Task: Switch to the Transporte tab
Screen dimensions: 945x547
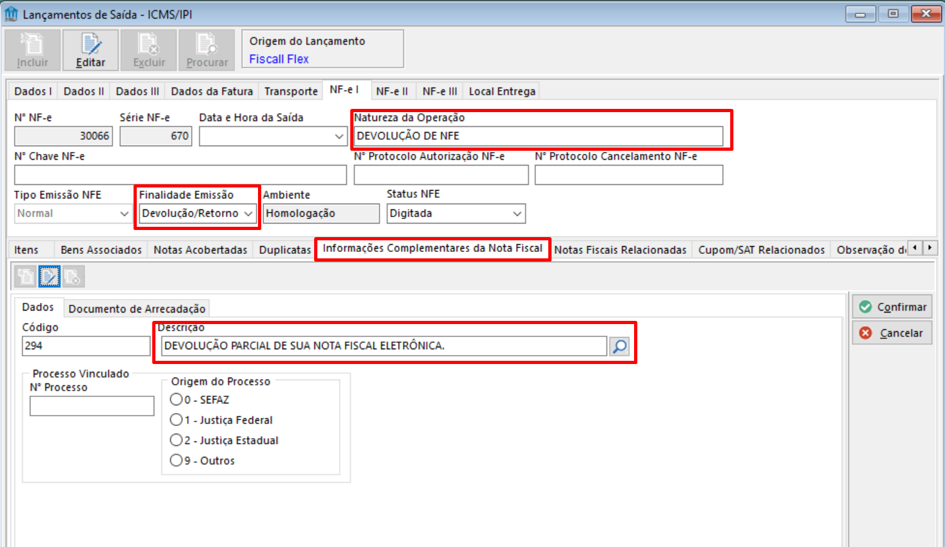Action: coord(291,91)
